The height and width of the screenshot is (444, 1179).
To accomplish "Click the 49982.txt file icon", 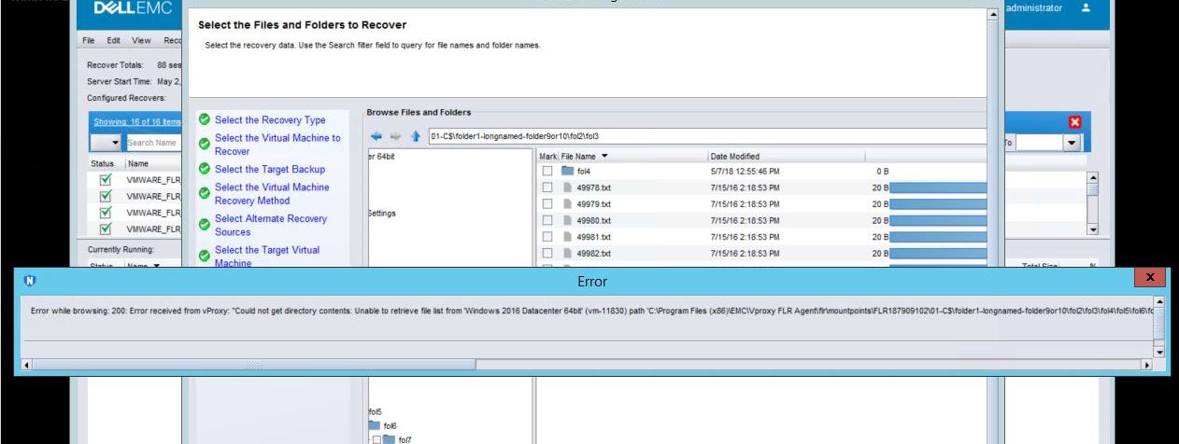I will [567, 254].
